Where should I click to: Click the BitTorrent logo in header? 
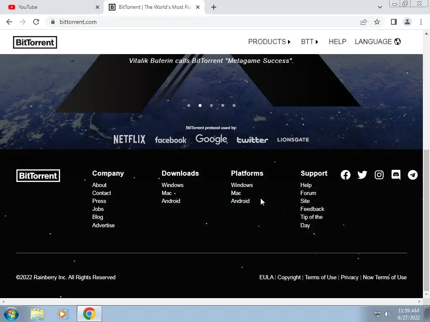35,42
